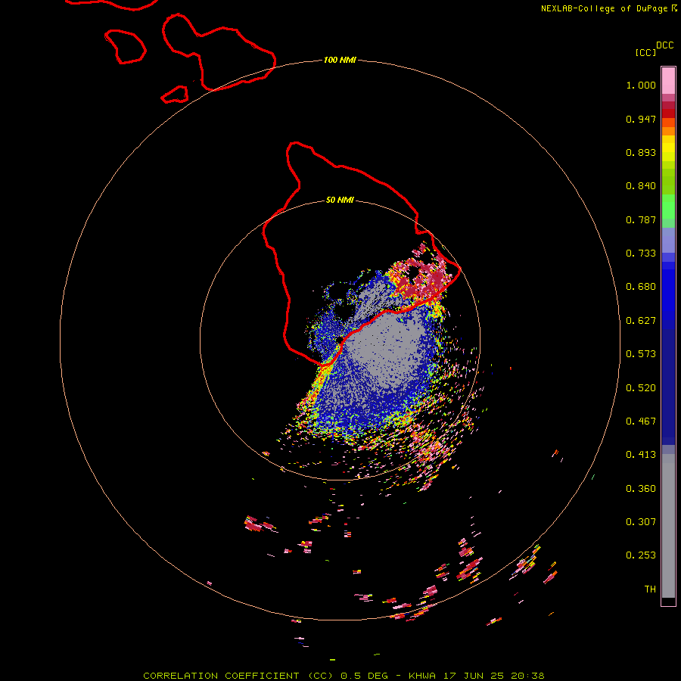Pick the olive green swatch beside 0.840
This screenshot has height=681, width=681.
tap(668, 185)
